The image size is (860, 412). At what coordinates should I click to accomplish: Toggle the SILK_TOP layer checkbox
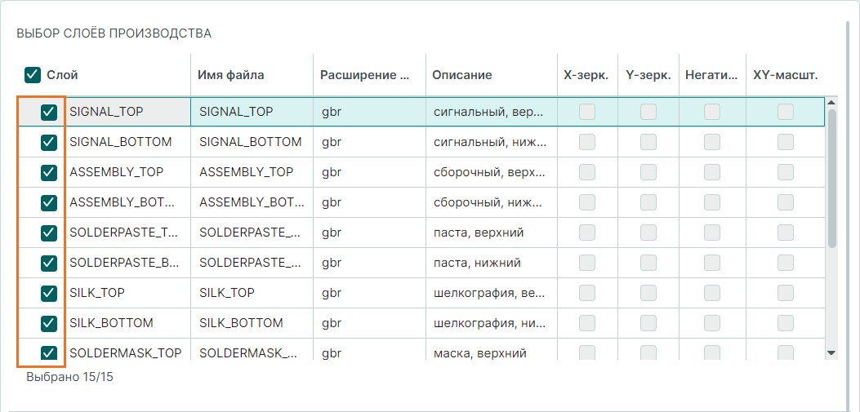click(49, 293)
